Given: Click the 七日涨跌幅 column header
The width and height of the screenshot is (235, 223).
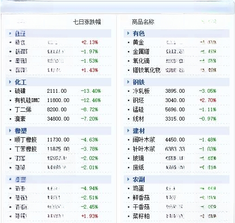Looking at the screenshot, I should 87,22.
